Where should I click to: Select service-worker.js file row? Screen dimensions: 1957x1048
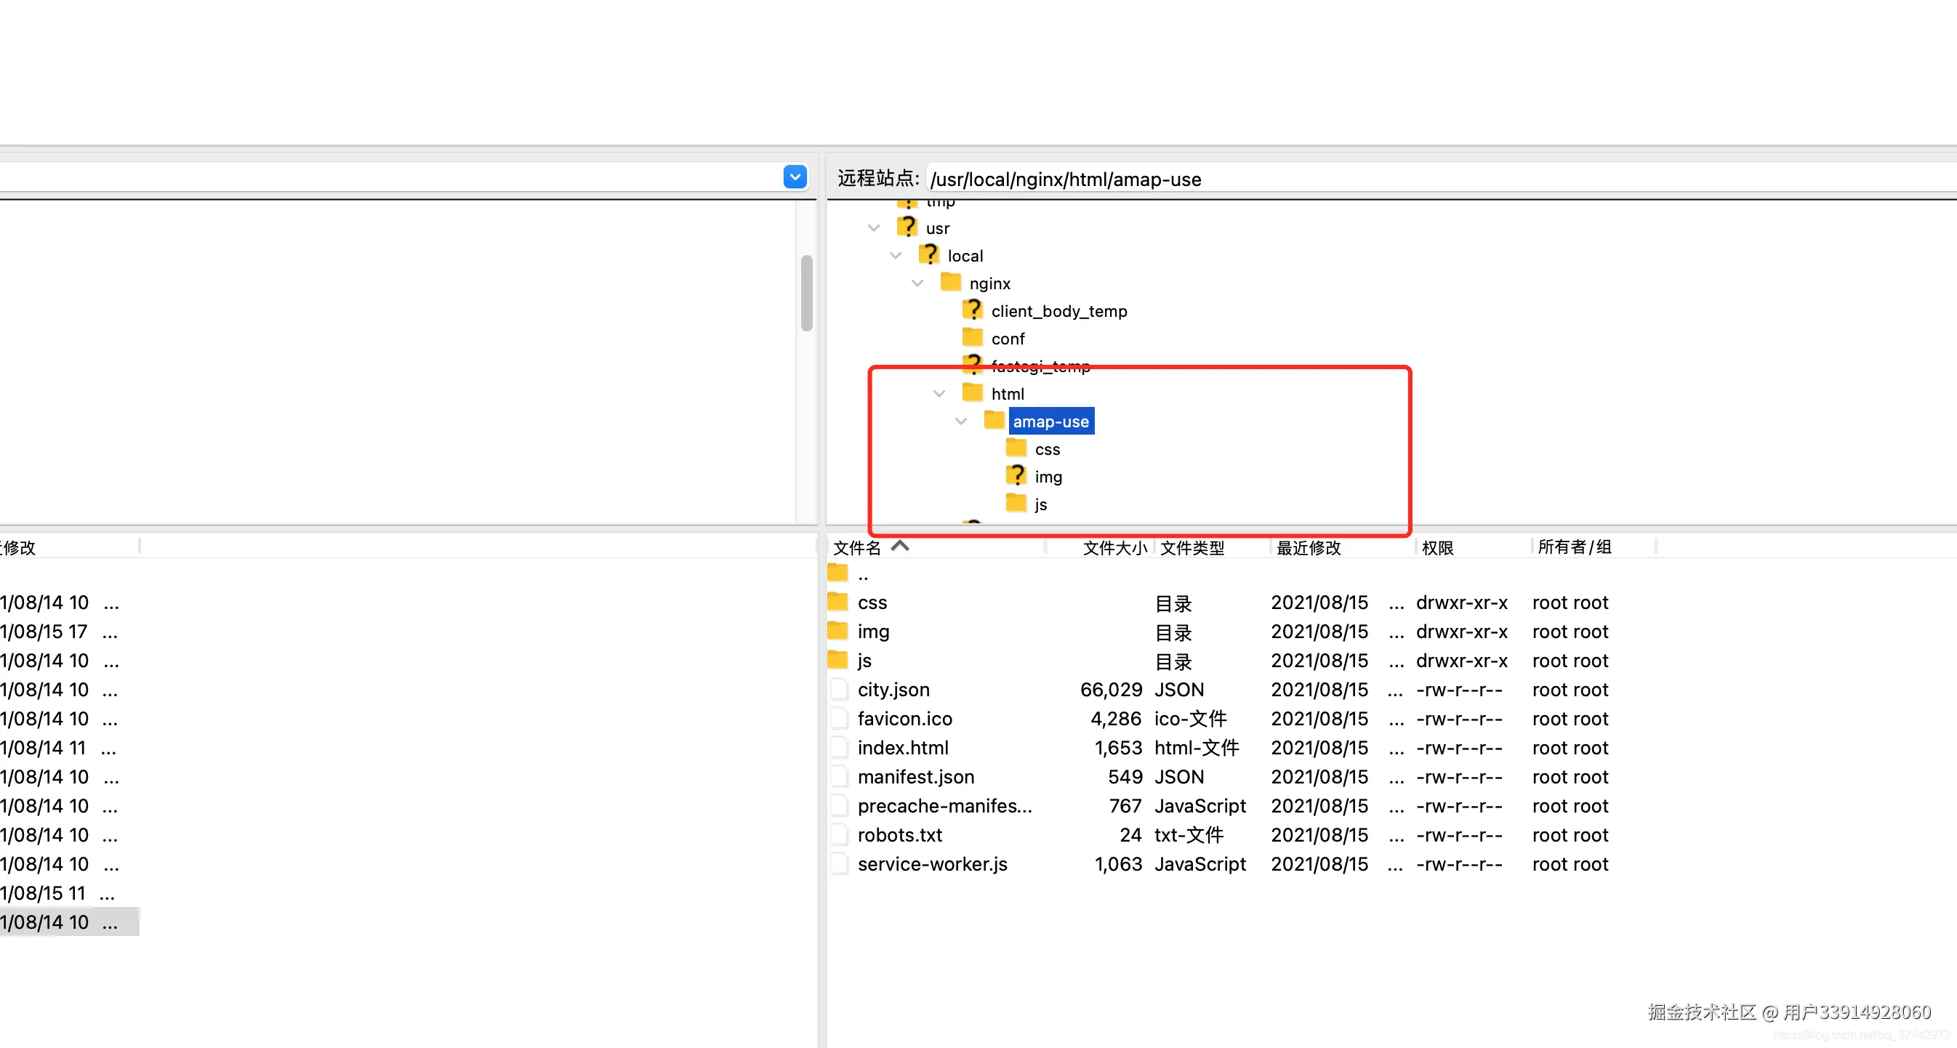(x=932, y=864)
